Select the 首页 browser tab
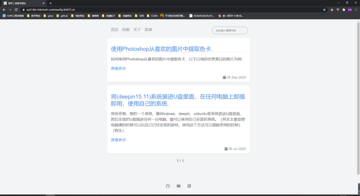The image size is (360, 196). pyautogui.click(x=23, y=3)
